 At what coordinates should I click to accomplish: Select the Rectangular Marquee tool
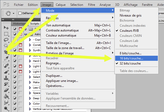point(6,34)
